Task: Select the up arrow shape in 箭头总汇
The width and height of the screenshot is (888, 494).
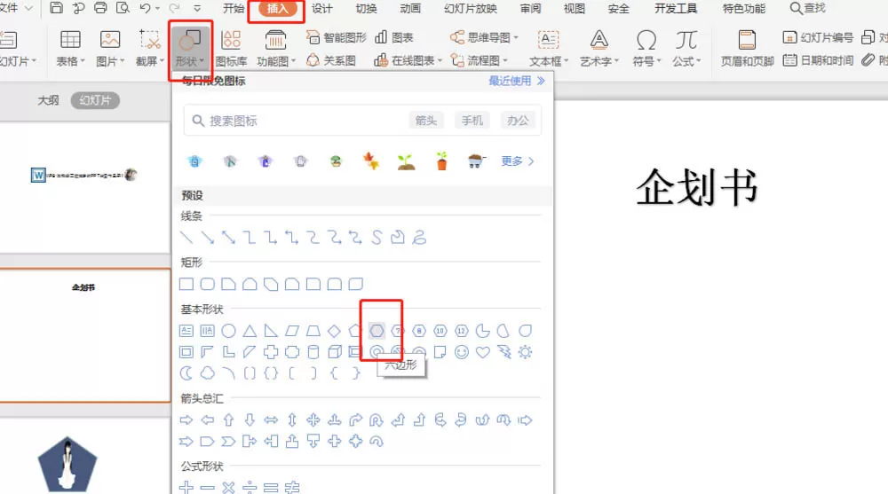Action: pos(228,420)
